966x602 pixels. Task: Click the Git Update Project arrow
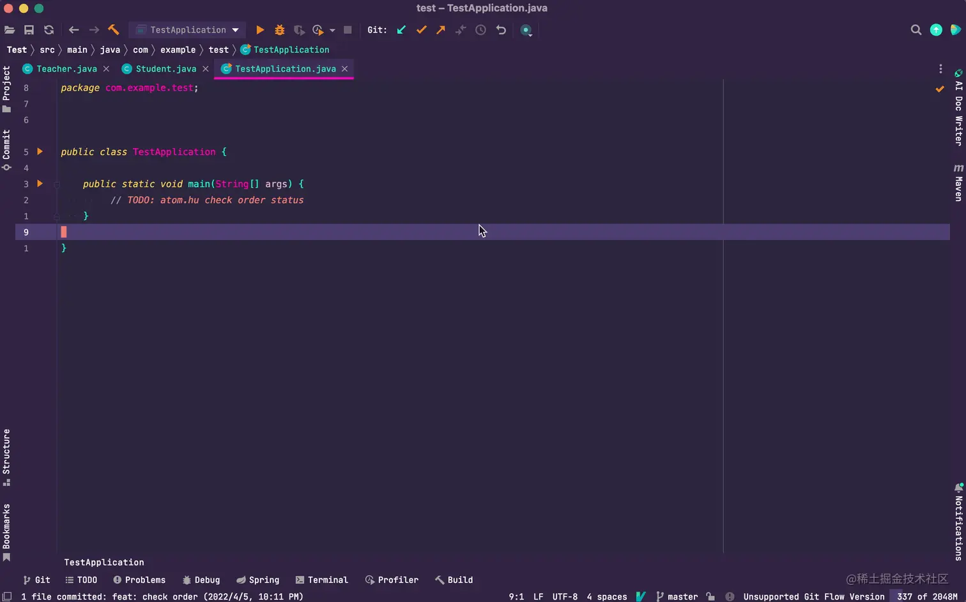coord(401,30)
